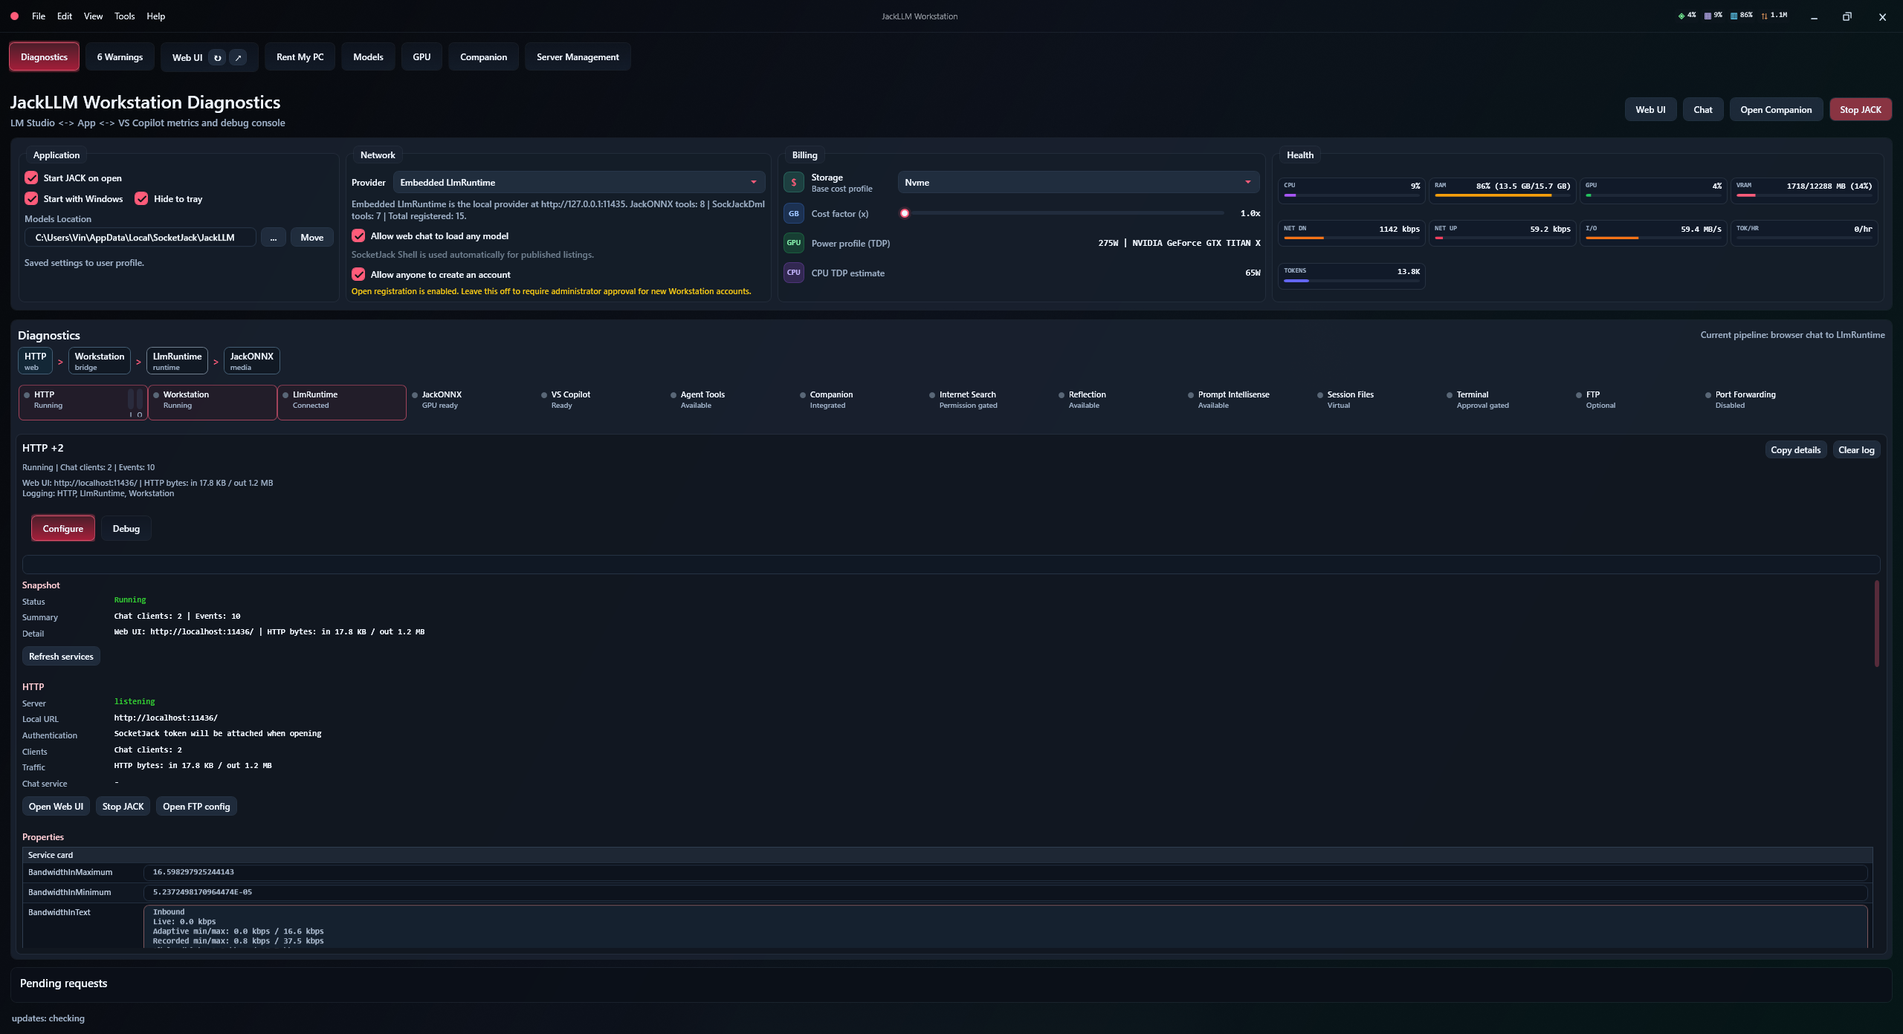This screenshot has height=1034, width=1903.
Task: Click the JackONNX media pipeline node
Action: pos(252,360)
